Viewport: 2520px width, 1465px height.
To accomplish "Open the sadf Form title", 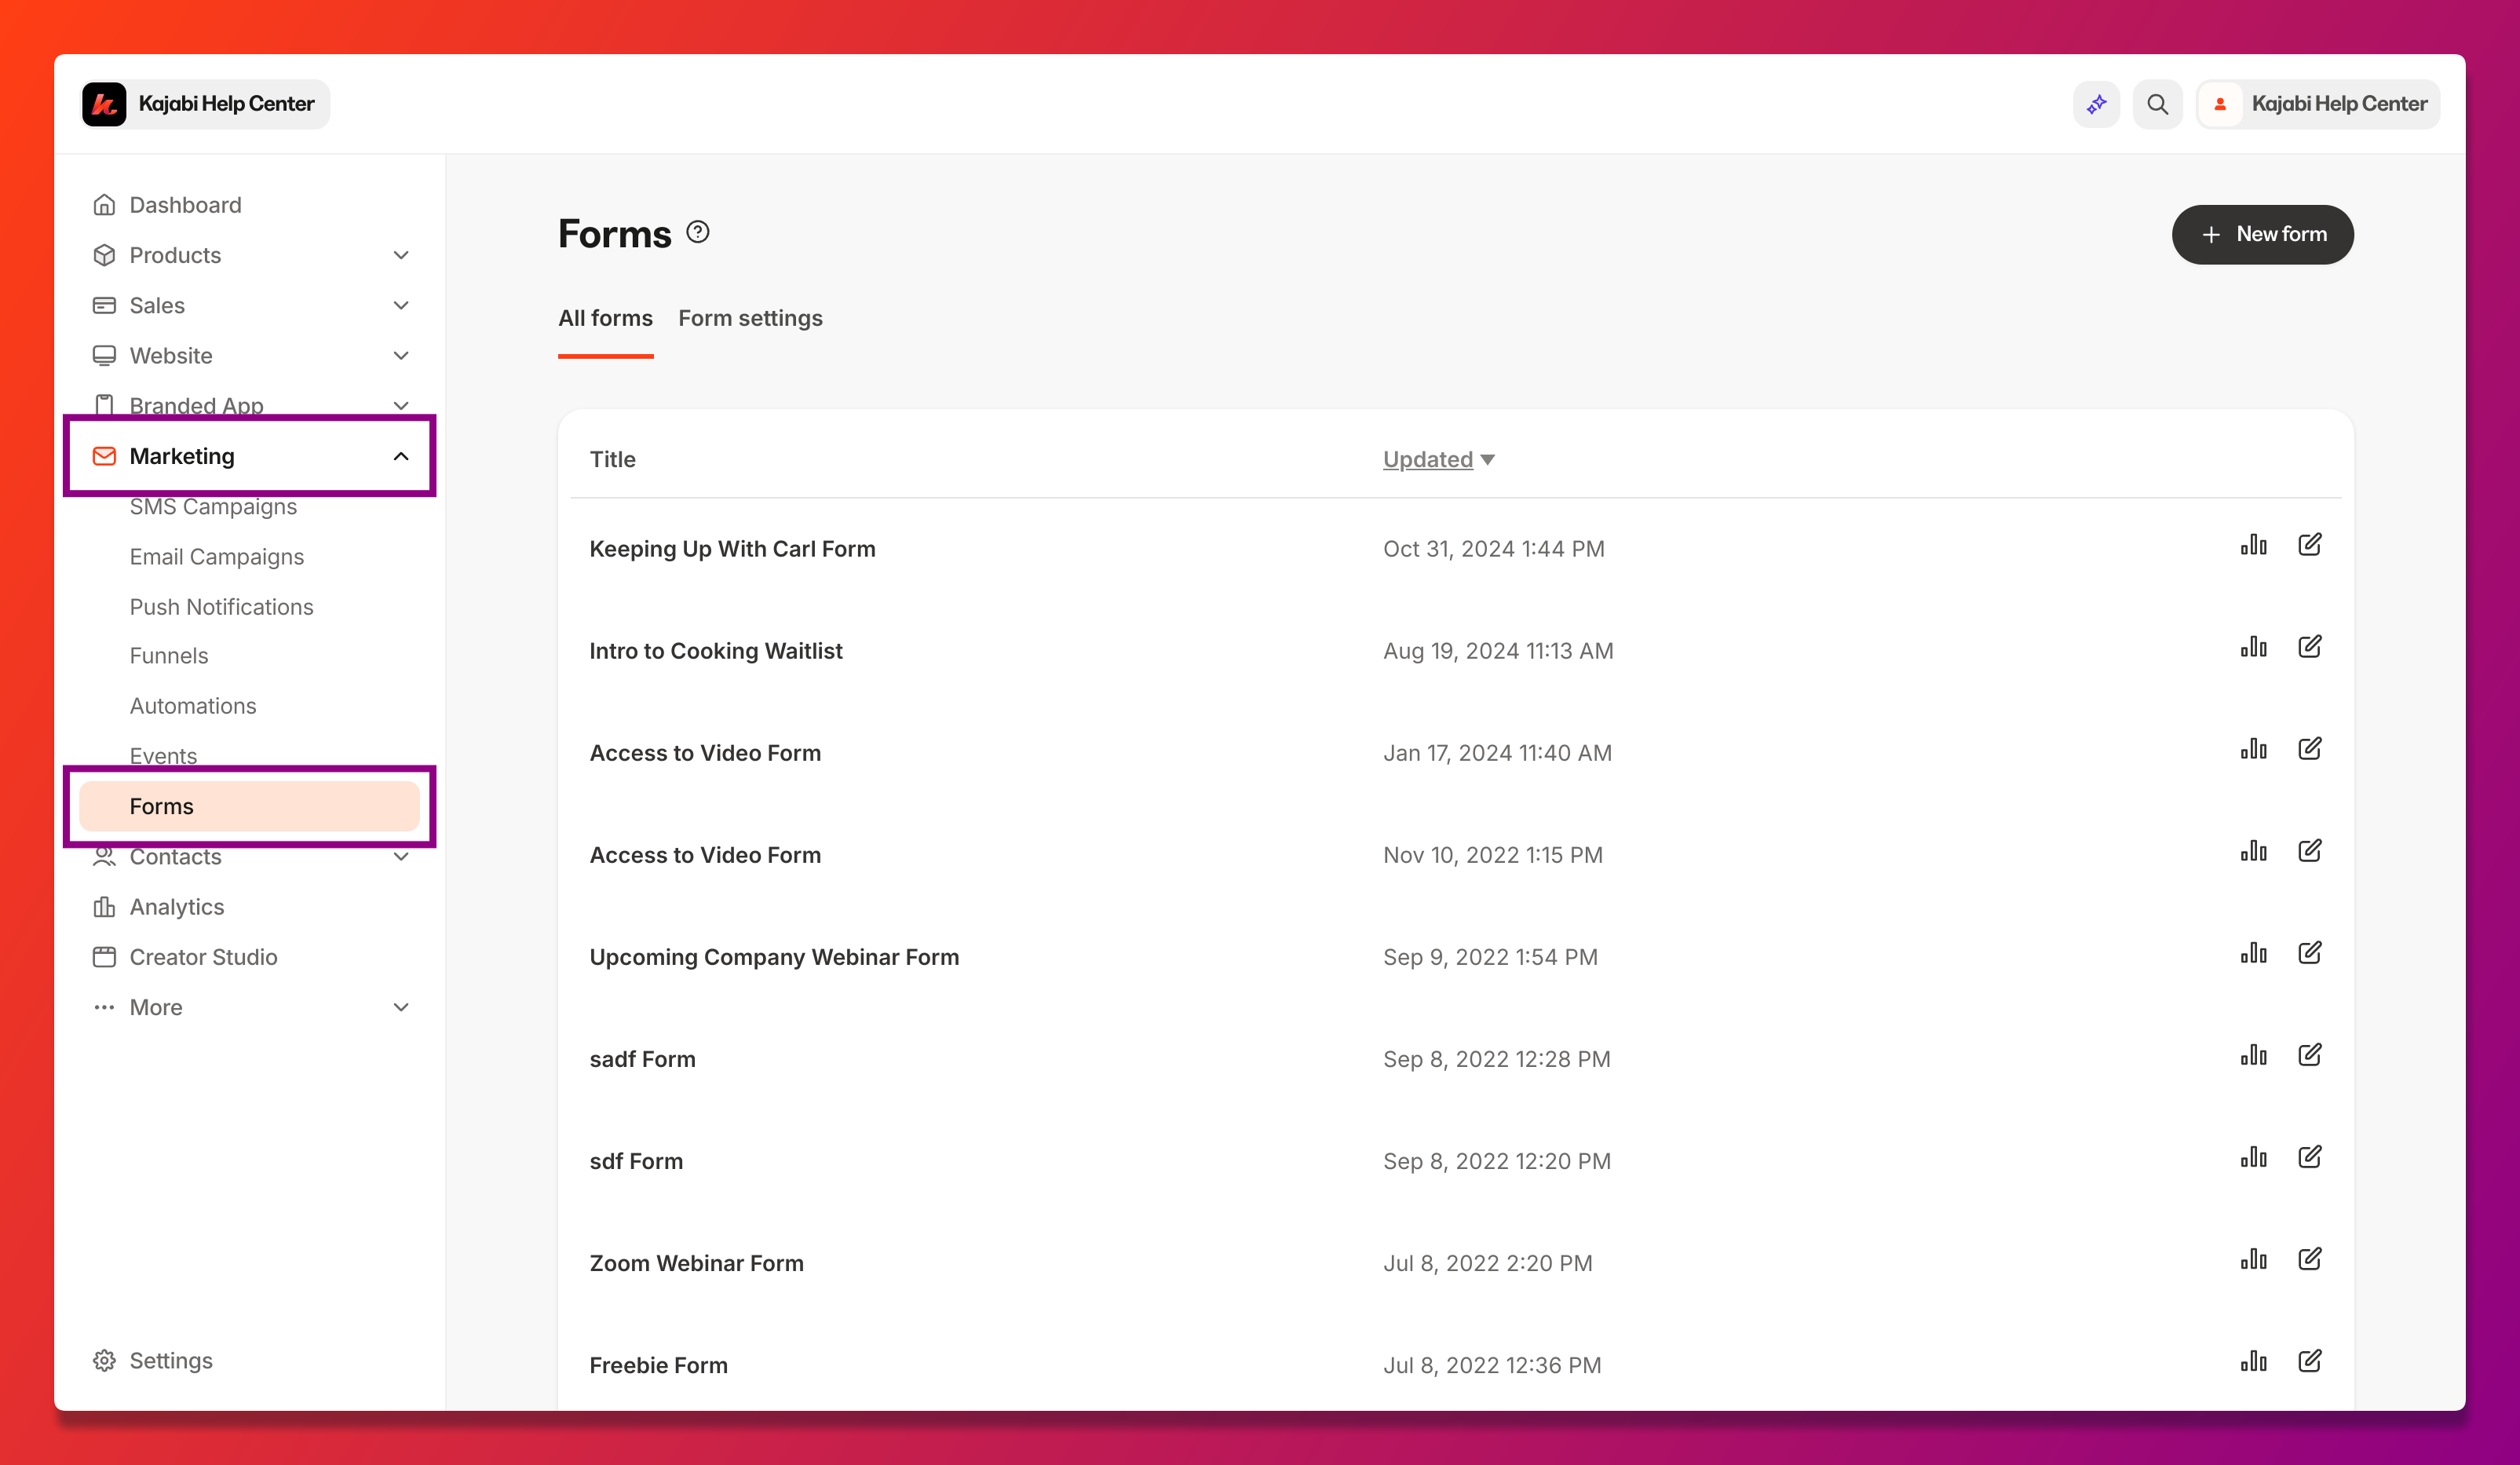I will pyautogui.click(x=642, y=1059).
